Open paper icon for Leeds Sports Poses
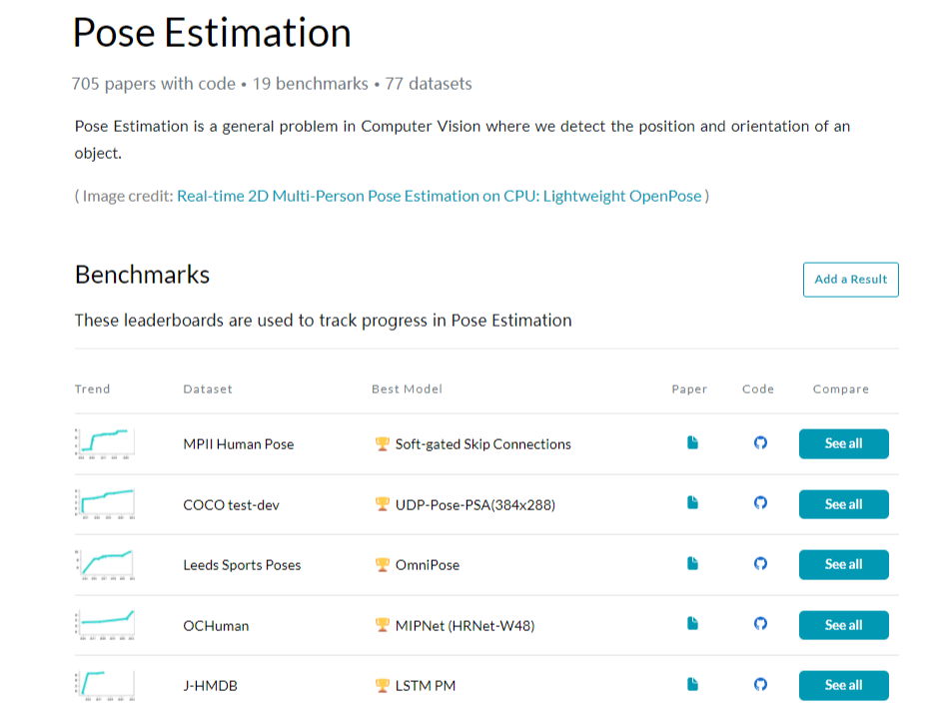Screen dimensions: 931x707 coord(692,564)
